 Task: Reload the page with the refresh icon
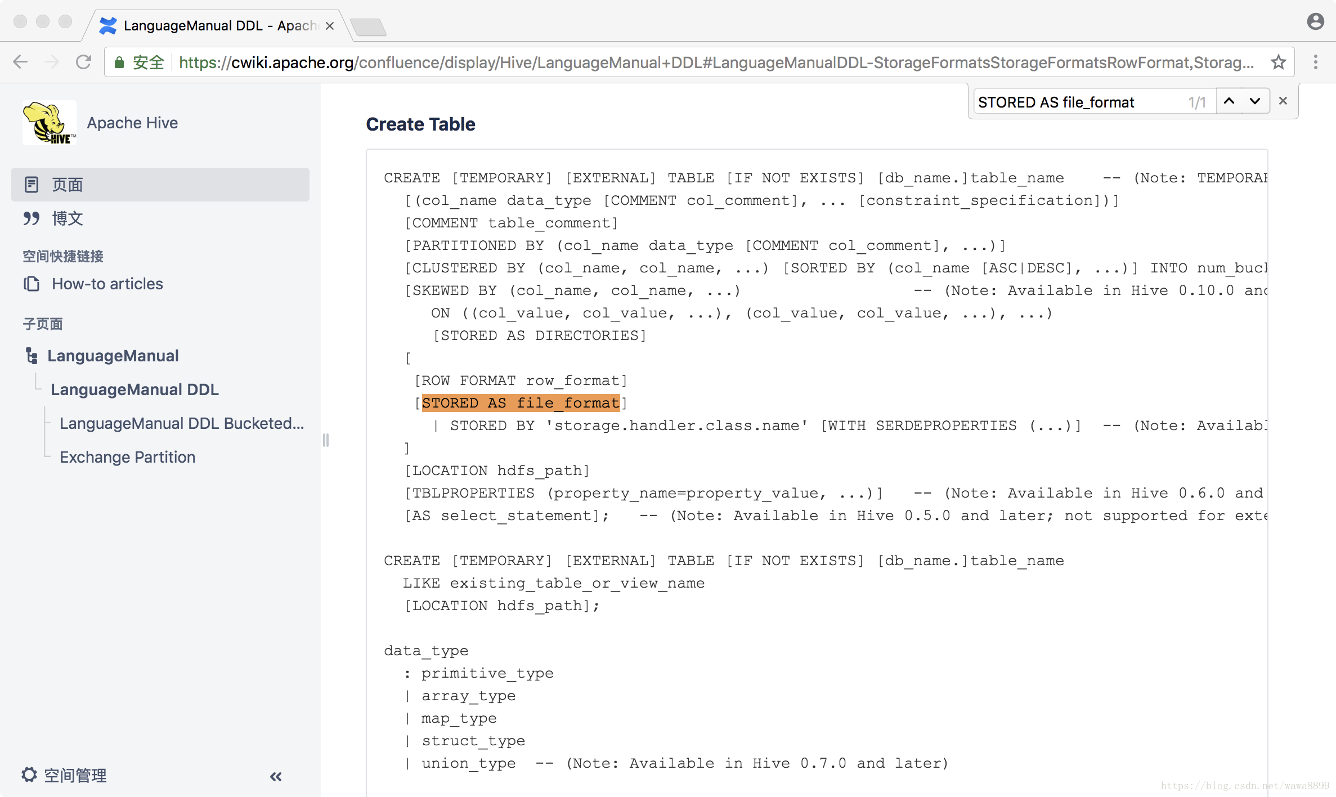[83, 62]
